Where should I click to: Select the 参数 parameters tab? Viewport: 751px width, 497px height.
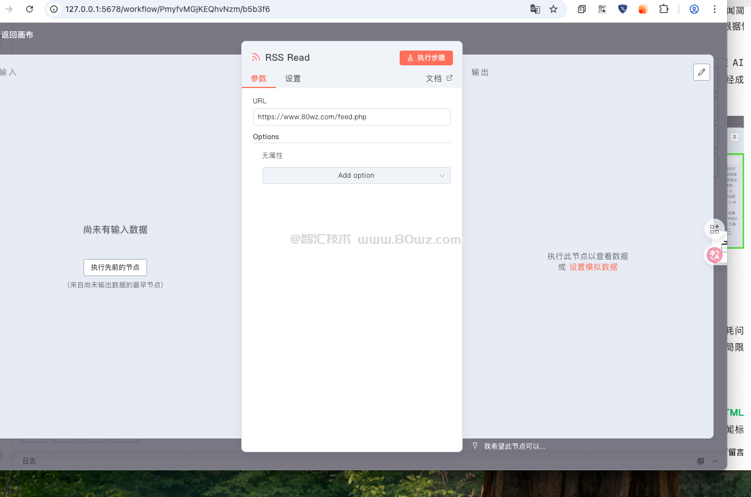click(259, 78)
